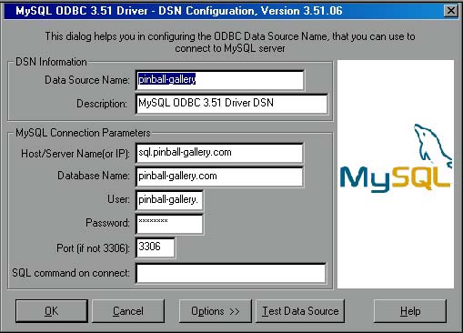Click the "Host/Server Name(or IP):" label
Screen dimensions: 463x333
75,154
